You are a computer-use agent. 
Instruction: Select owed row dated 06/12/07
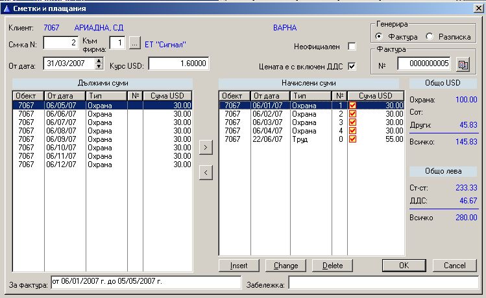click(103, 165)
